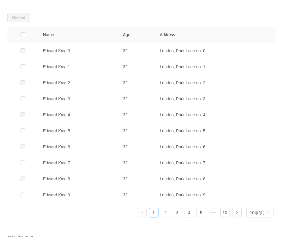Select the Edward King 3 row checkbox
Image resolution: width=283 pixels, height=237 pixels.
pyautogui.click(x=23, y=99)
